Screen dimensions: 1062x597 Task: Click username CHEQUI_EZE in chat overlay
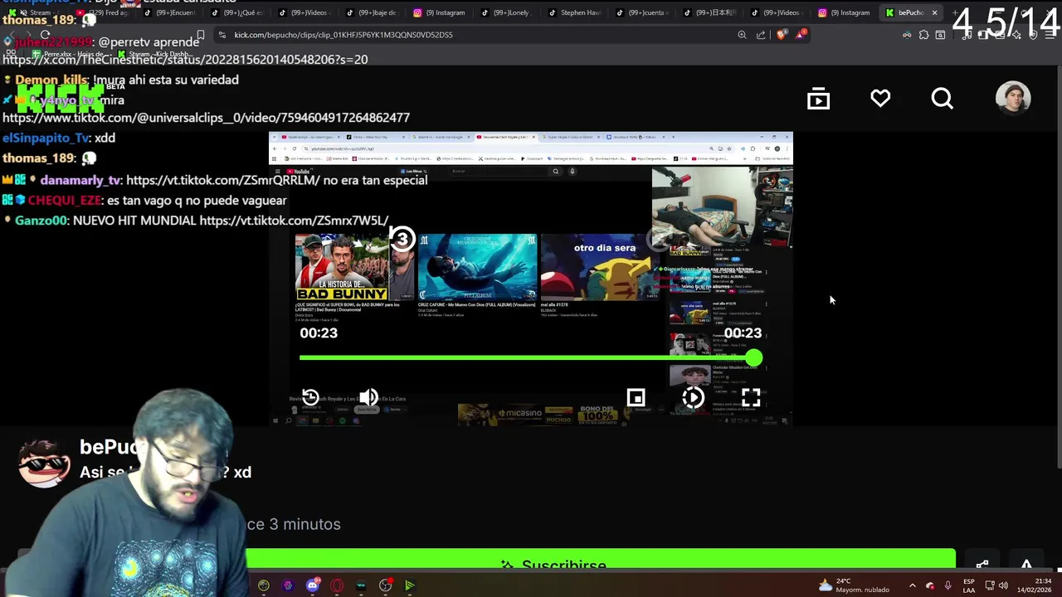[65, 200]
